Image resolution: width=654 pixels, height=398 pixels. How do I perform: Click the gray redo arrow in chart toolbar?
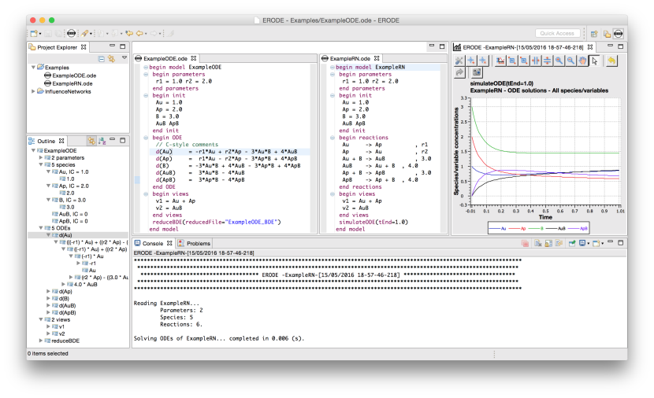[459, 72]
